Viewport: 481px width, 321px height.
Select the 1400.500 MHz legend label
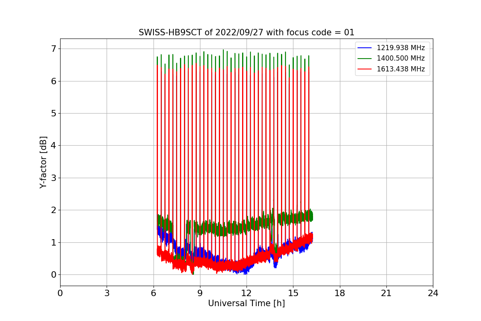click(400, 59)
